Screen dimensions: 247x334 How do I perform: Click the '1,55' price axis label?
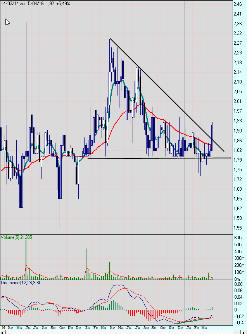pos(238,228)
